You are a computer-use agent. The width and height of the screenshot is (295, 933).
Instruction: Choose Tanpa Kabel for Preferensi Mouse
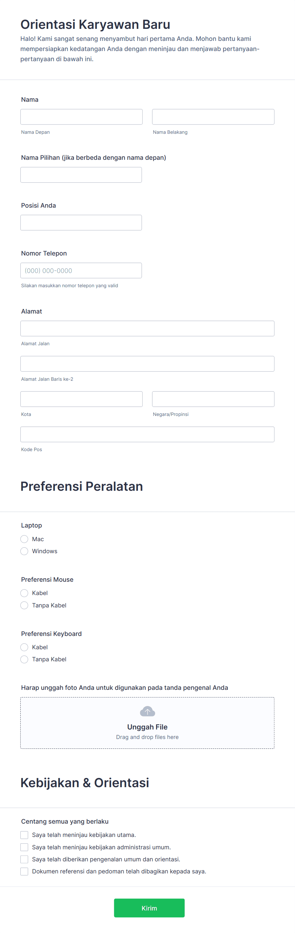pos(24,605)
